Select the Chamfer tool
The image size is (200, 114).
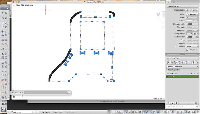pos(6,75)
